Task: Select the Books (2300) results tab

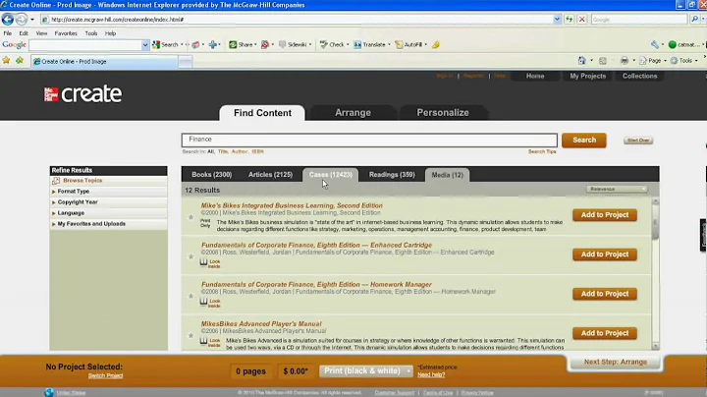Action: coord(211,175)
